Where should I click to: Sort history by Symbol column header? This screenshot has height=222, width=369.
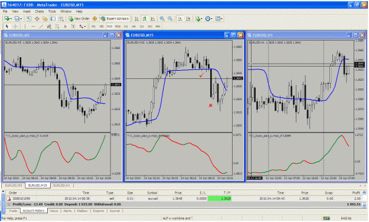[x=152, y=193]
